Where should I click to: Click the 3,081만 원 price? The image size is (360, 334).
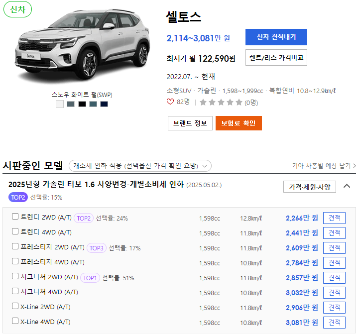(302, 323)
